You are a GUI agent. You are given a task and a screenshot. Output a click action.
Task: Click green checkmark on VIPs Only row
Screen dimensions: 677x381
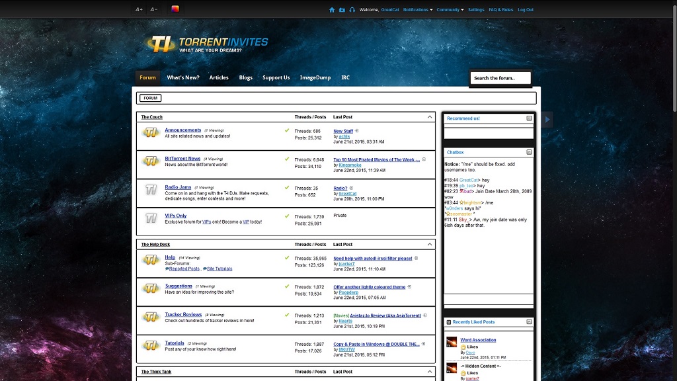click(x=287, y=216)
